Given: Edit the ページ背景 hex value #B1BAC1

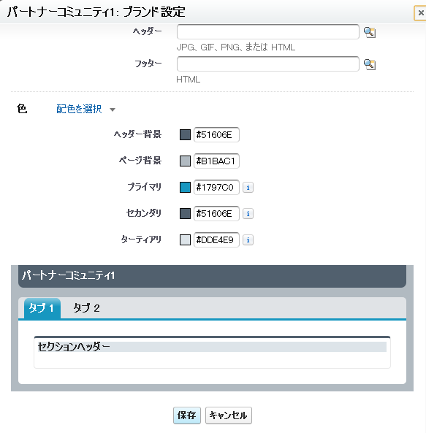Looking at the screenshot, I should point(216,161).
